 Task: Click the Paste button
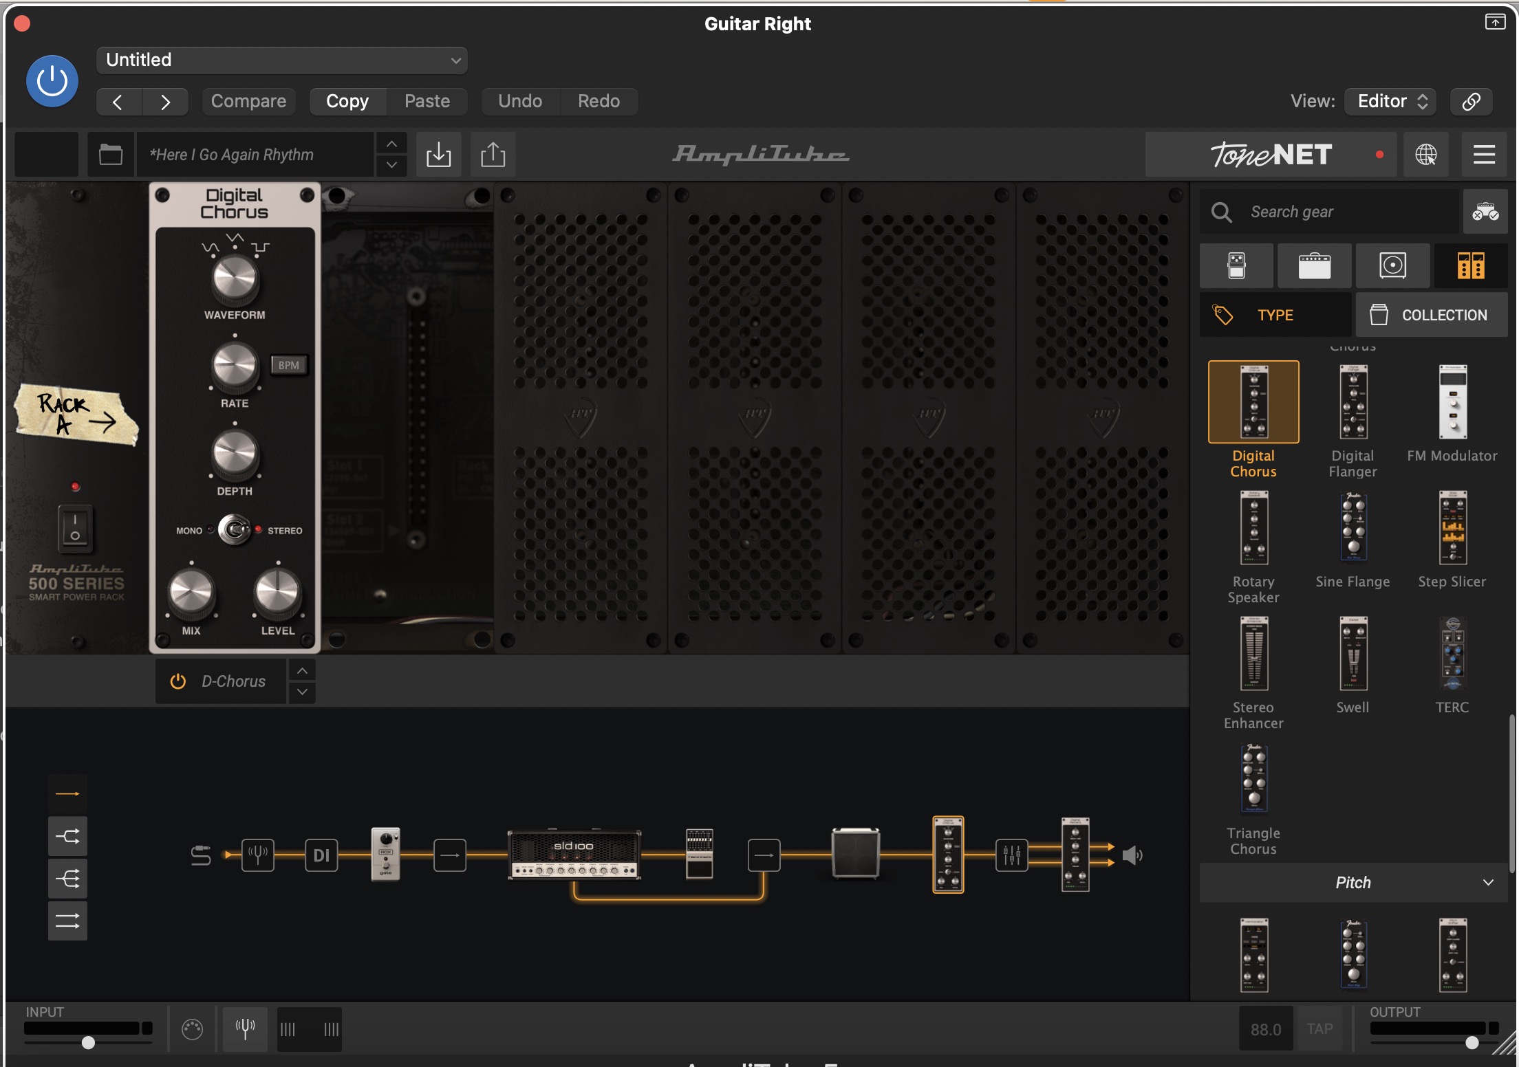tap(427, 102)
